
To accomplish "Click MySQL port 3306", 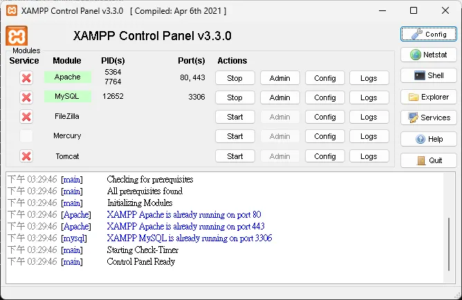I will click(196, 97).
